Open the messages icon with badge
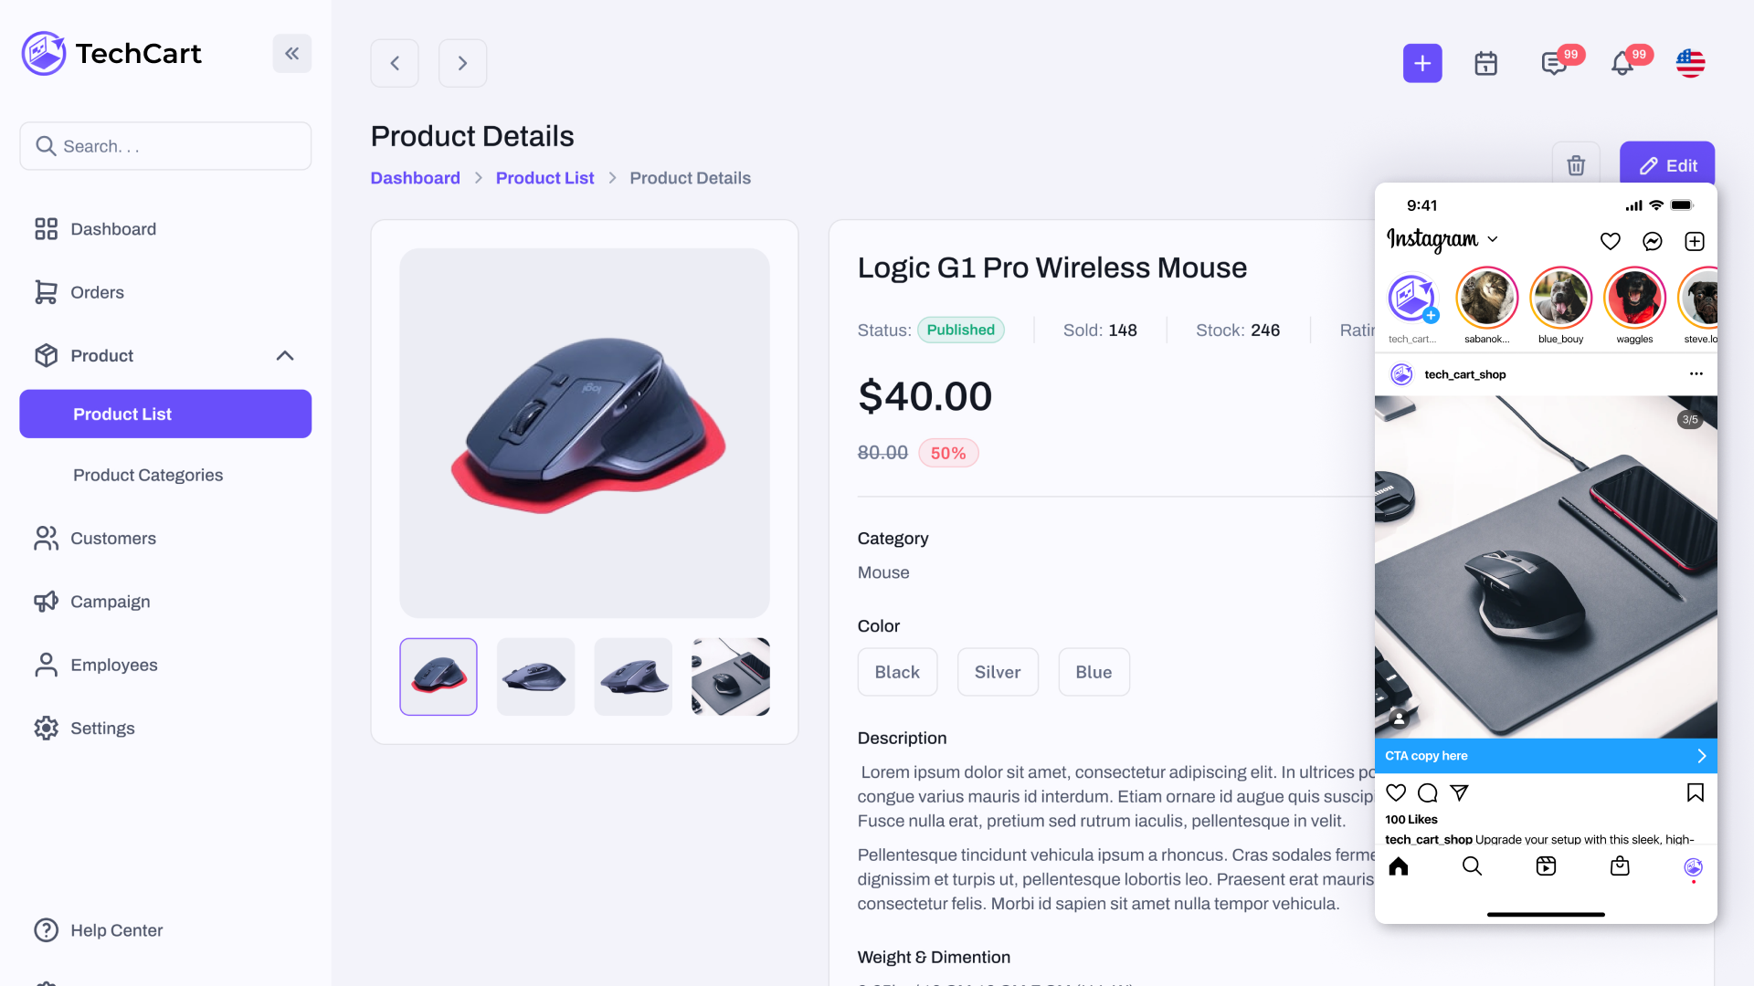 tap(1554, 63)
